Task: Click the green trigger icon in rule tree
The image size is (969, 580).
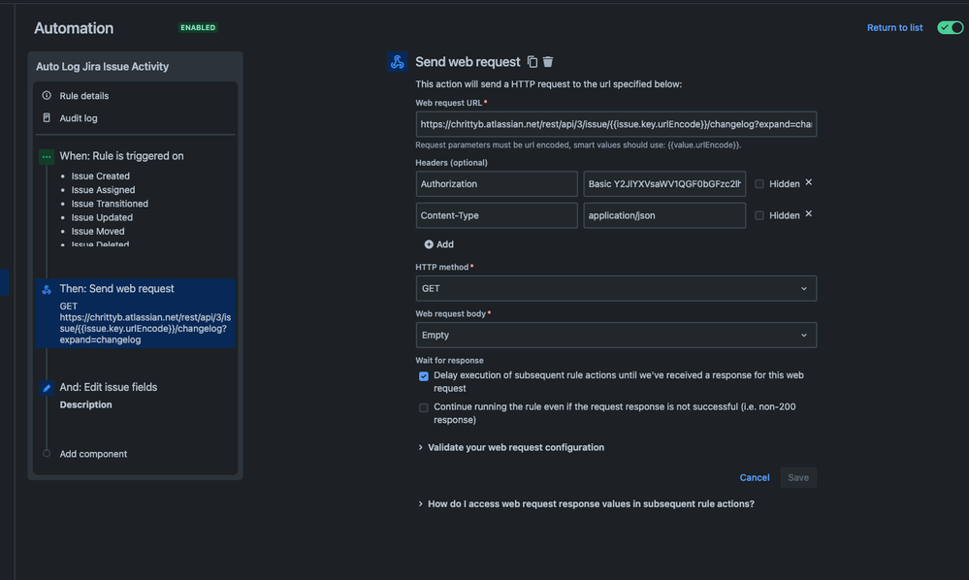Action: [47, 157]
